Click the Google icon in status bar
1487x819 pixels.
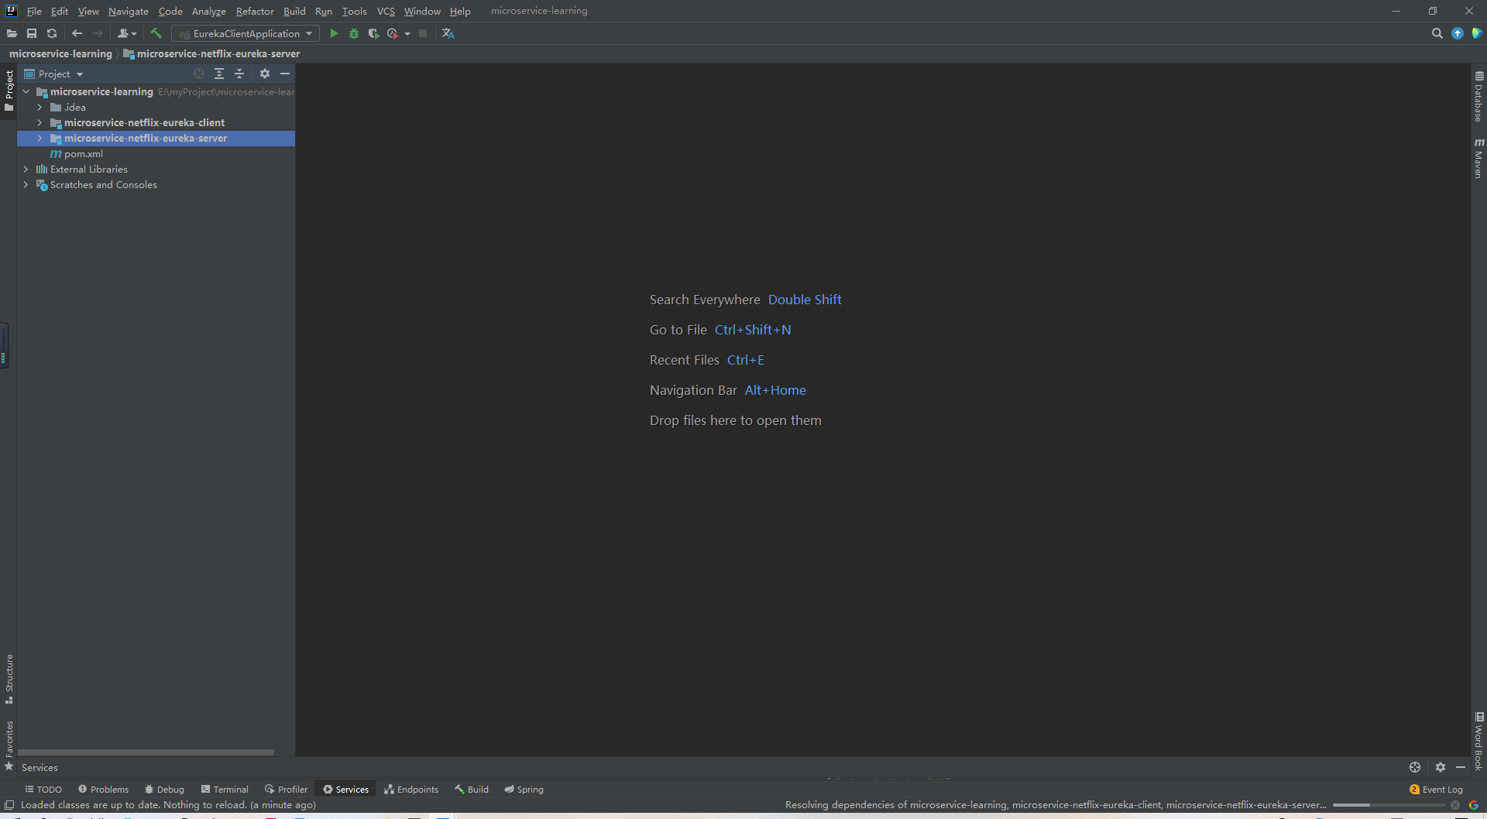tap(1474, 805)
